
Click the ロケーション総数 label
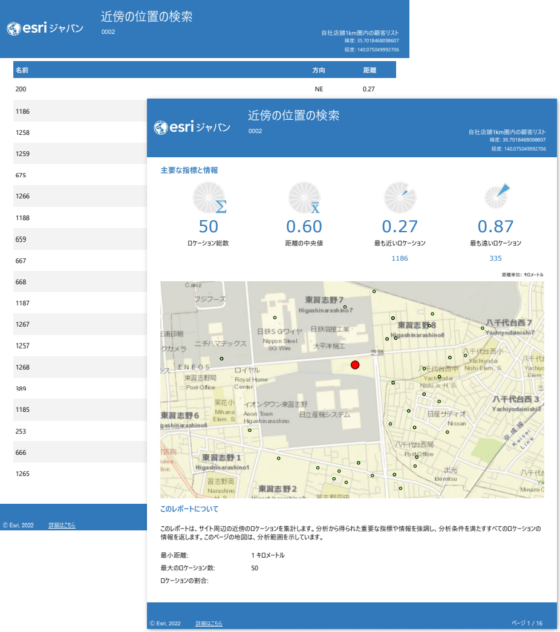coord(208,243)
